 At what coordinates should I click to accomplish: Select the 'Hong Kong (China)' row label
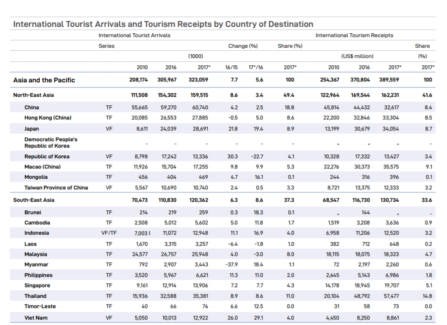(48, 118)
